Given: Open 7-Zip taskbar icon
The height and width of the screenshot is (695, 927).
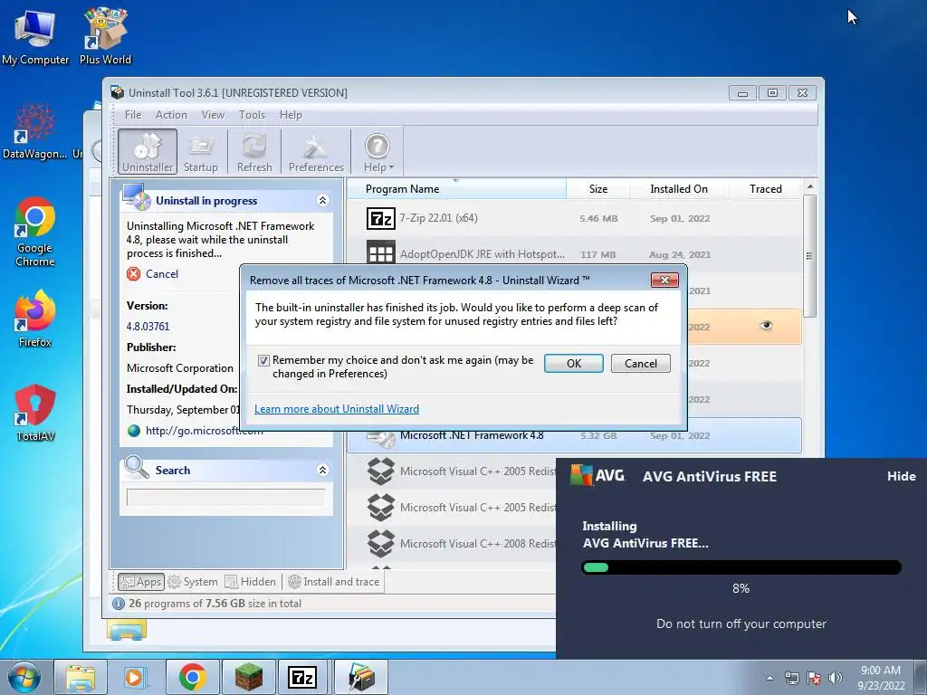Looking at the screenshot, I should pos(302,677).
